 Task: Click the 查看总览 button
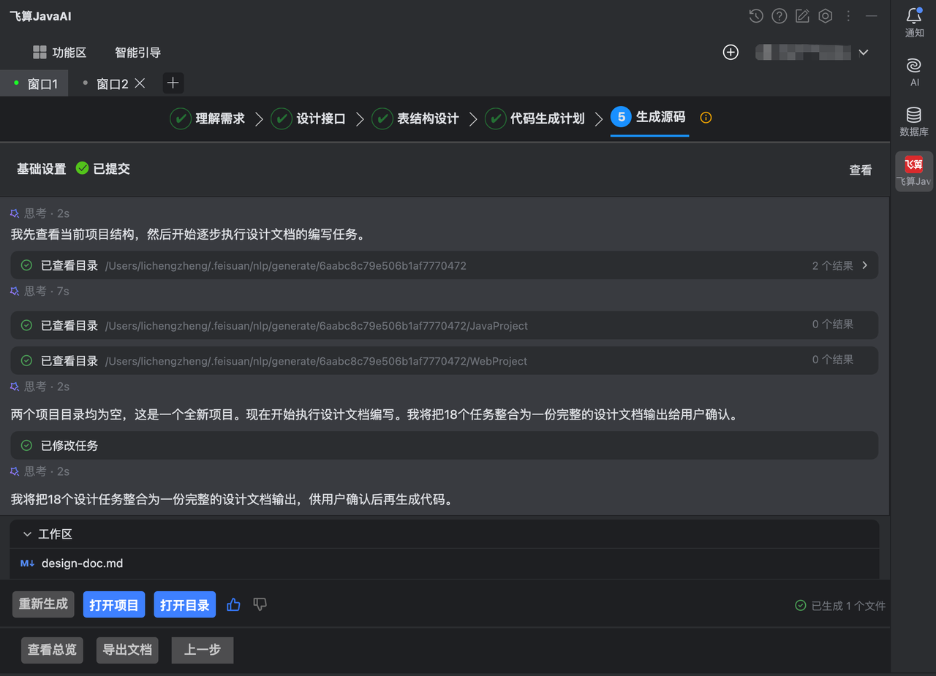52,650
